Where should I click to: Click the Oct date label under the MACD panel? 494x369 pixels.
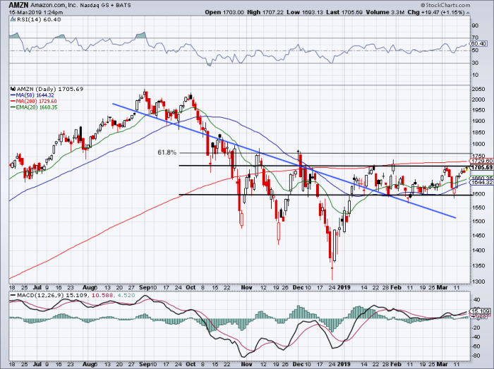[x=191, y=365]
